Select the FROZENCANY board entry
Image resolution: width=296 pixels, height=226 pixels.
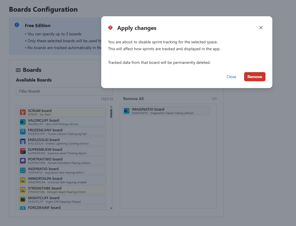(62, 132)
